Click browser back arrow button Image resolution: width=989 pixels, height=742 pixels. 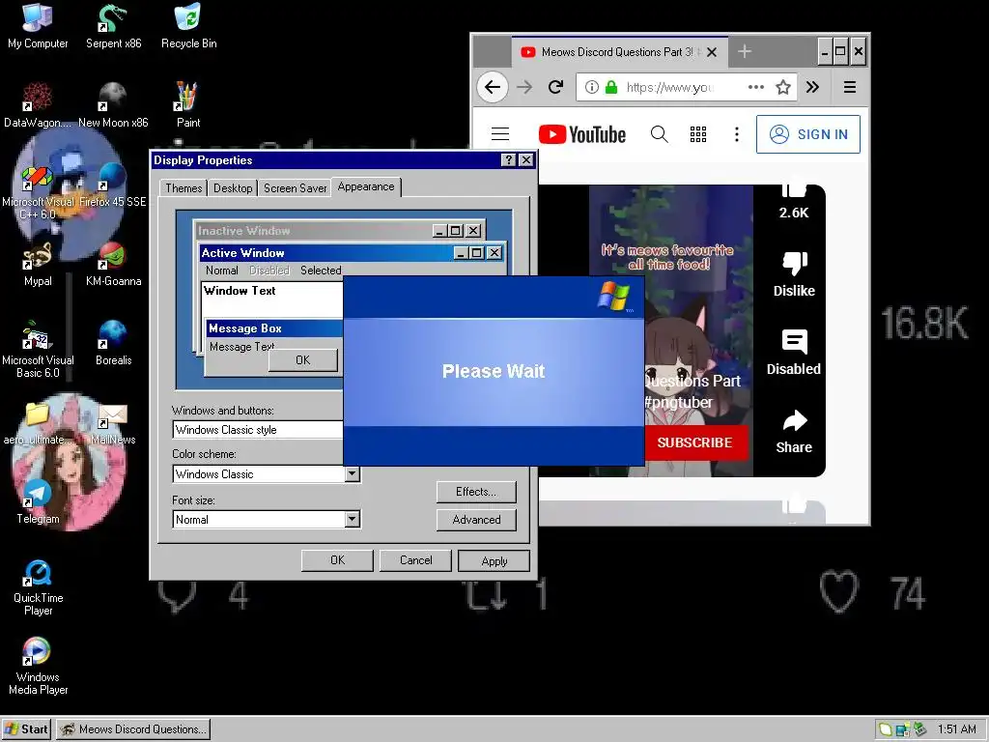click(493, 87)
